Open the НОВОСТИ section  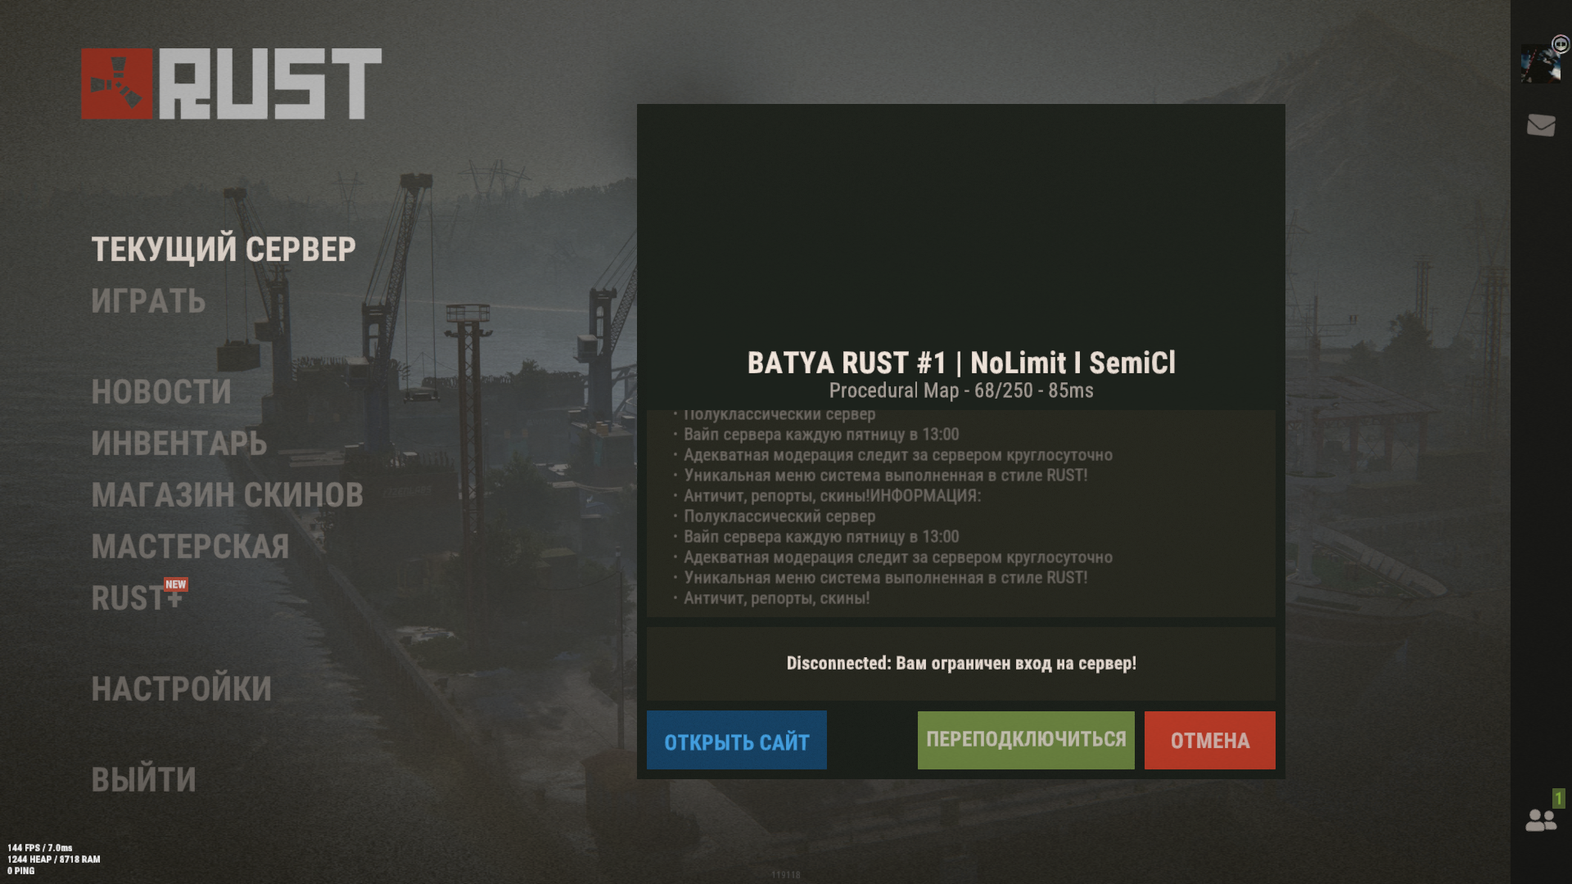click(161, 392)
